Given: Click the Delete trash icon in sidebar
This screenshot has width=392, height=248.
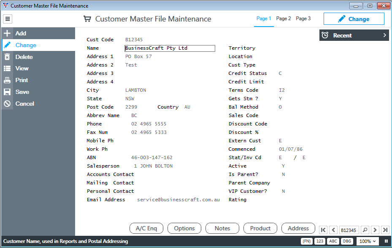Looking at the screenshot, I should (7, 57).
